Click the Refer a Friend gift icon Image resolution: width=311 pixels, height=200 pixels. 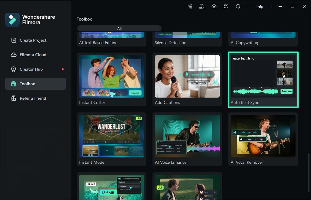pyautogui.click(x=13, y=98)
